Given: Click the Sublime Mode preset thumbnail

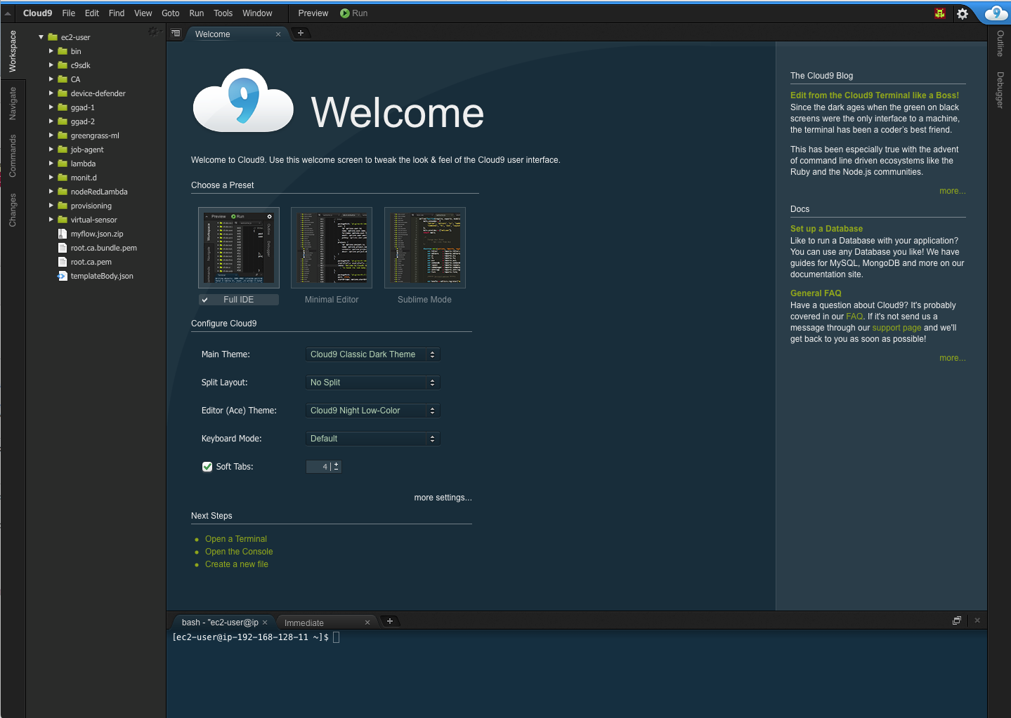Looking at the screenshot, I should point(425,248).
